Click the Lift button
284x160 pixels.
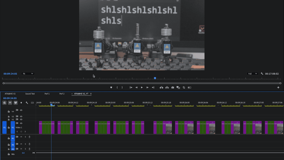161,87
